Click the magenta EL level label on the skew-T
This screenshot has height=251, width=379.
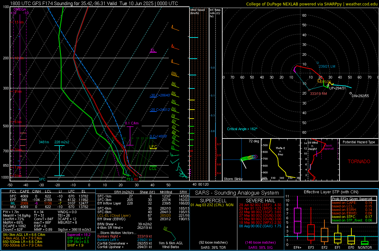[x=153, y=50]
